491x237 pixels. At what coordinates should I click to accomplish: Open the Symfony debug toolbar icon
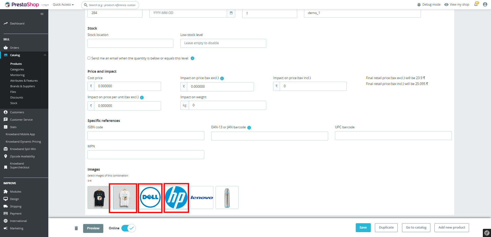point(487,233)
